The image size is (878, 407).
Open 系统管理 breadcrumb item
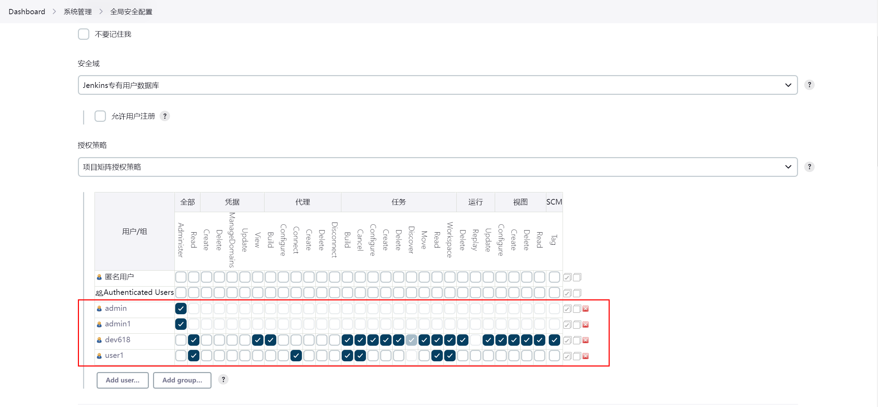(78, 12)
